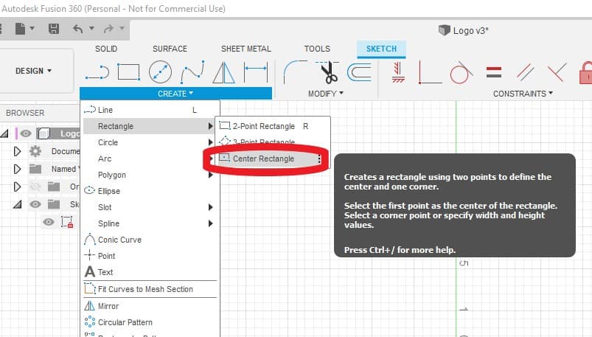The image size is (592, 337).
Task: Choose Circular Pattern from the menu
Action: point(150,322)
